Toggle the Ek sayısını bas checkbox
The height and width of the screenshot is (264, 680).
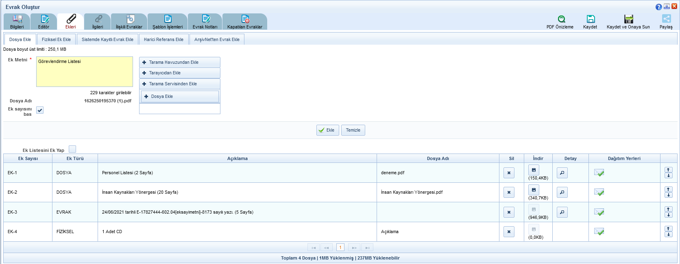40,110
